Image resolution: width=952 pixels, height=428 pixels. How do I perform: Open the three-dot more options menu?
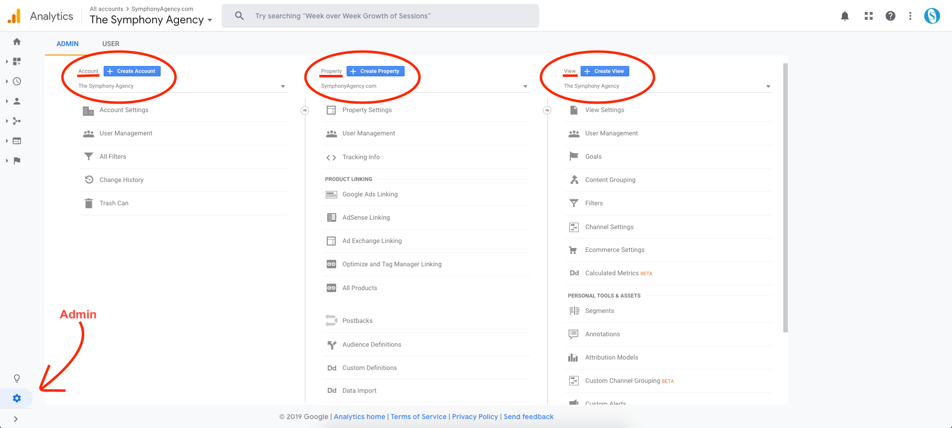pos(910,16)
